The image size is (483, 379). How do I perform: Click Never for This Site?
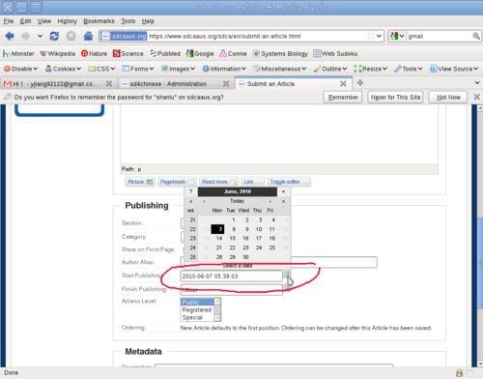395,97
